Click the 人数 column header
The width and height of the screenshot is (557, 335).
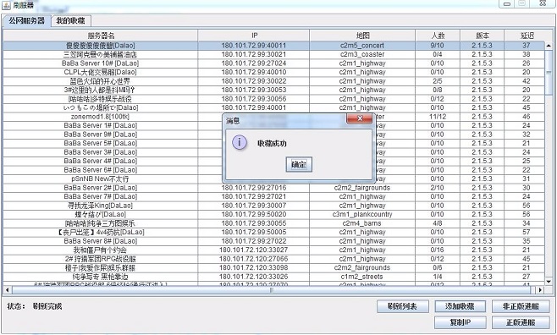[438, 36]
